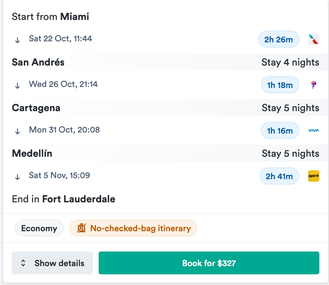
Task: Select the Economy class tag
Action: point(39,228)
